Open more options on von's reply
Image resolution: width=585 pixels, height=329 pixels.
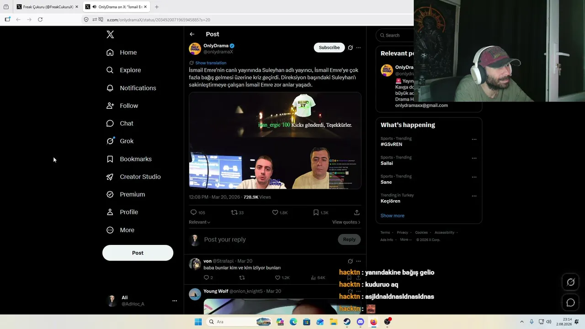[358, 261]
